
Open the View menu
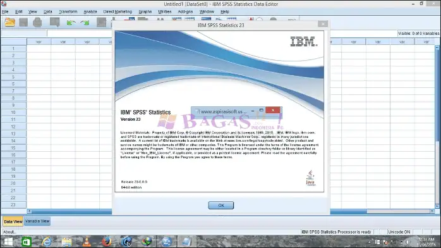pyautogui.click(x=33, y=11)
